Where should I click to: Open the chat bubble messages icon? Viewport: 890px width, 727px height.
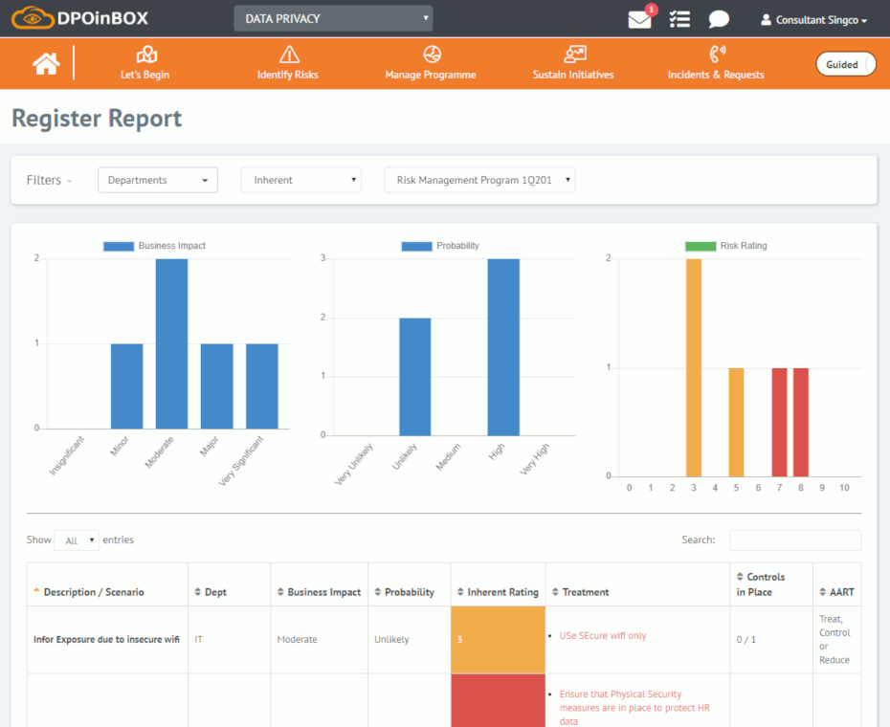tap(719, 19)
